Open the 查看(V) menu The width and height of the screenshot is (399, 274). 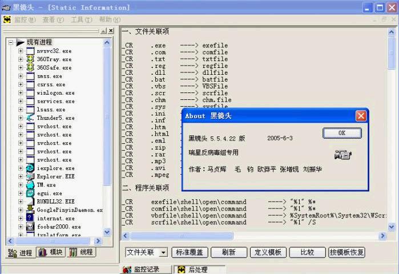tap(53, 19)
